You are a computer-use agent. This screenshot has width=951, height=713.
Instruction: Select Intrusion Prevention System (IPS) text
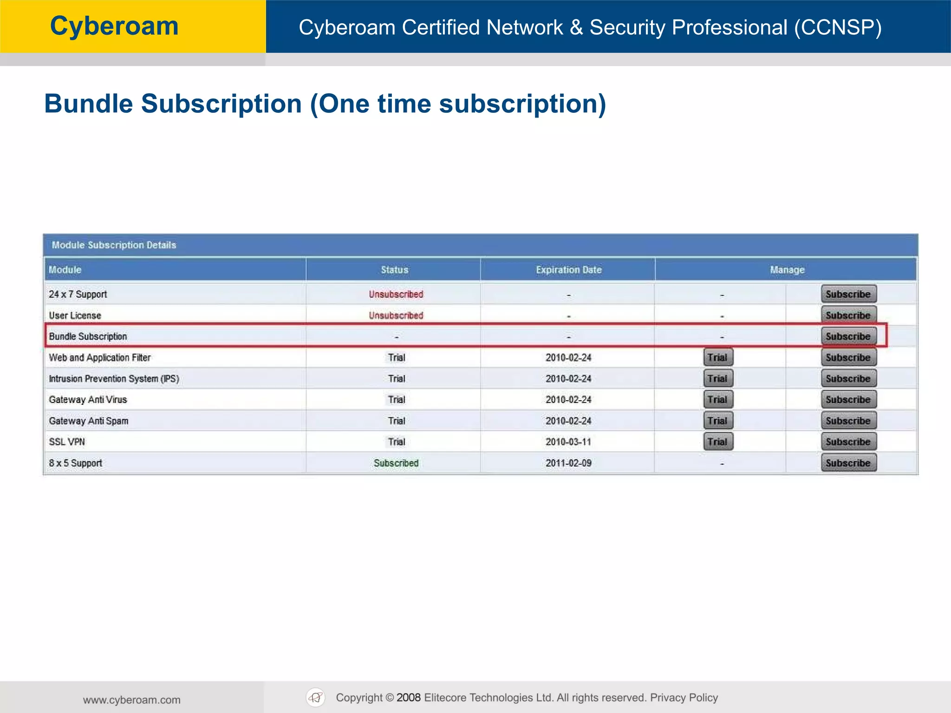coord(114,379)
